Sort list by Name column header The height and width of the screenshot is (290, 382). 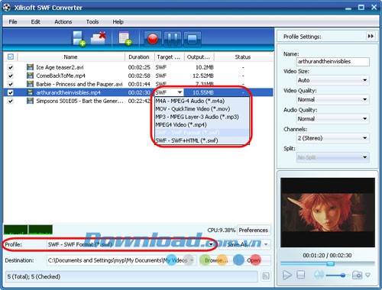coord(71,57)
